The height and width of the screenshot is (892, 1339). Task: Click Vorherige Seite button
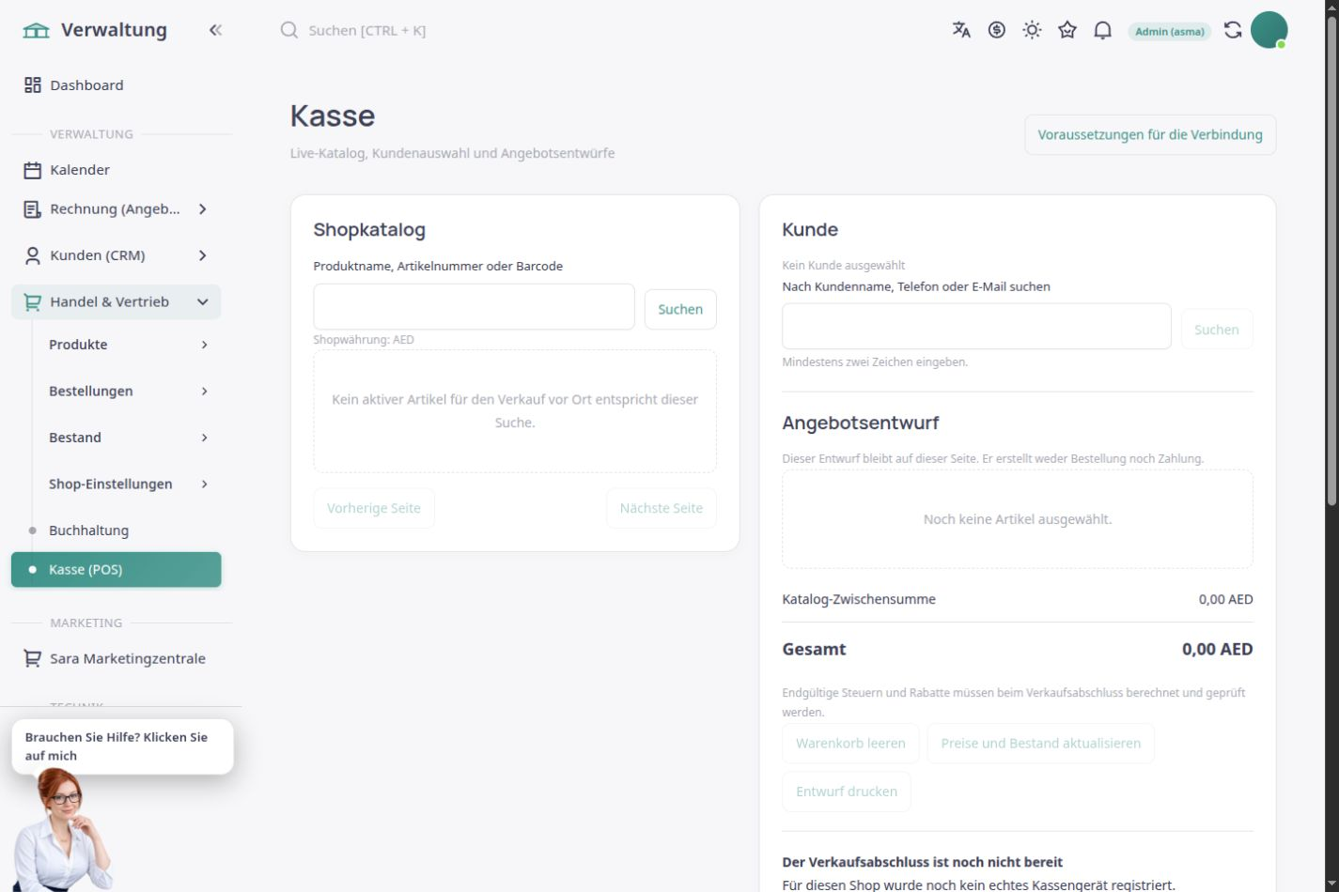(x=374, y=508)
